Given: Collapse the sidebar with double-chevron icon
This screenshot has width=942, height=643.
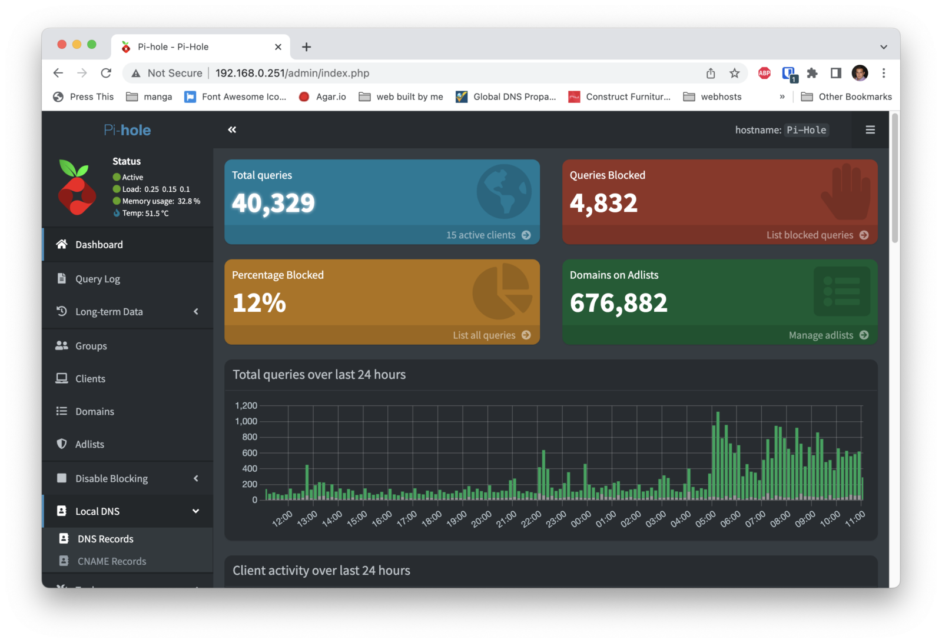Looking at the screenshot, I should tap(232, 130).
